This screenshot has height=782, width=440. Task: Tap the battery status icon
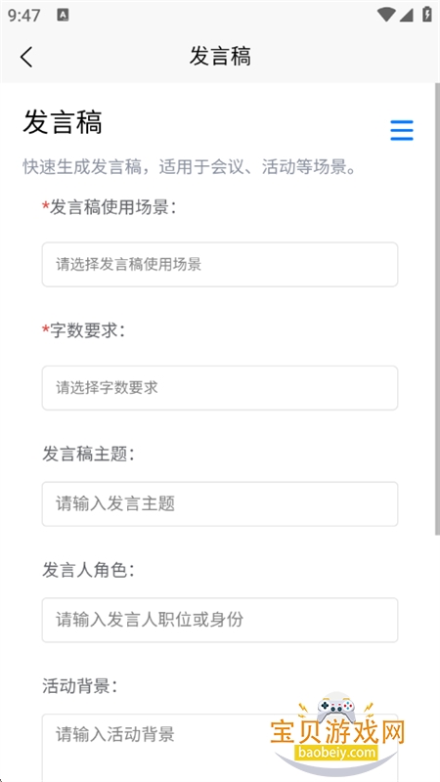[x=427, y=15]
